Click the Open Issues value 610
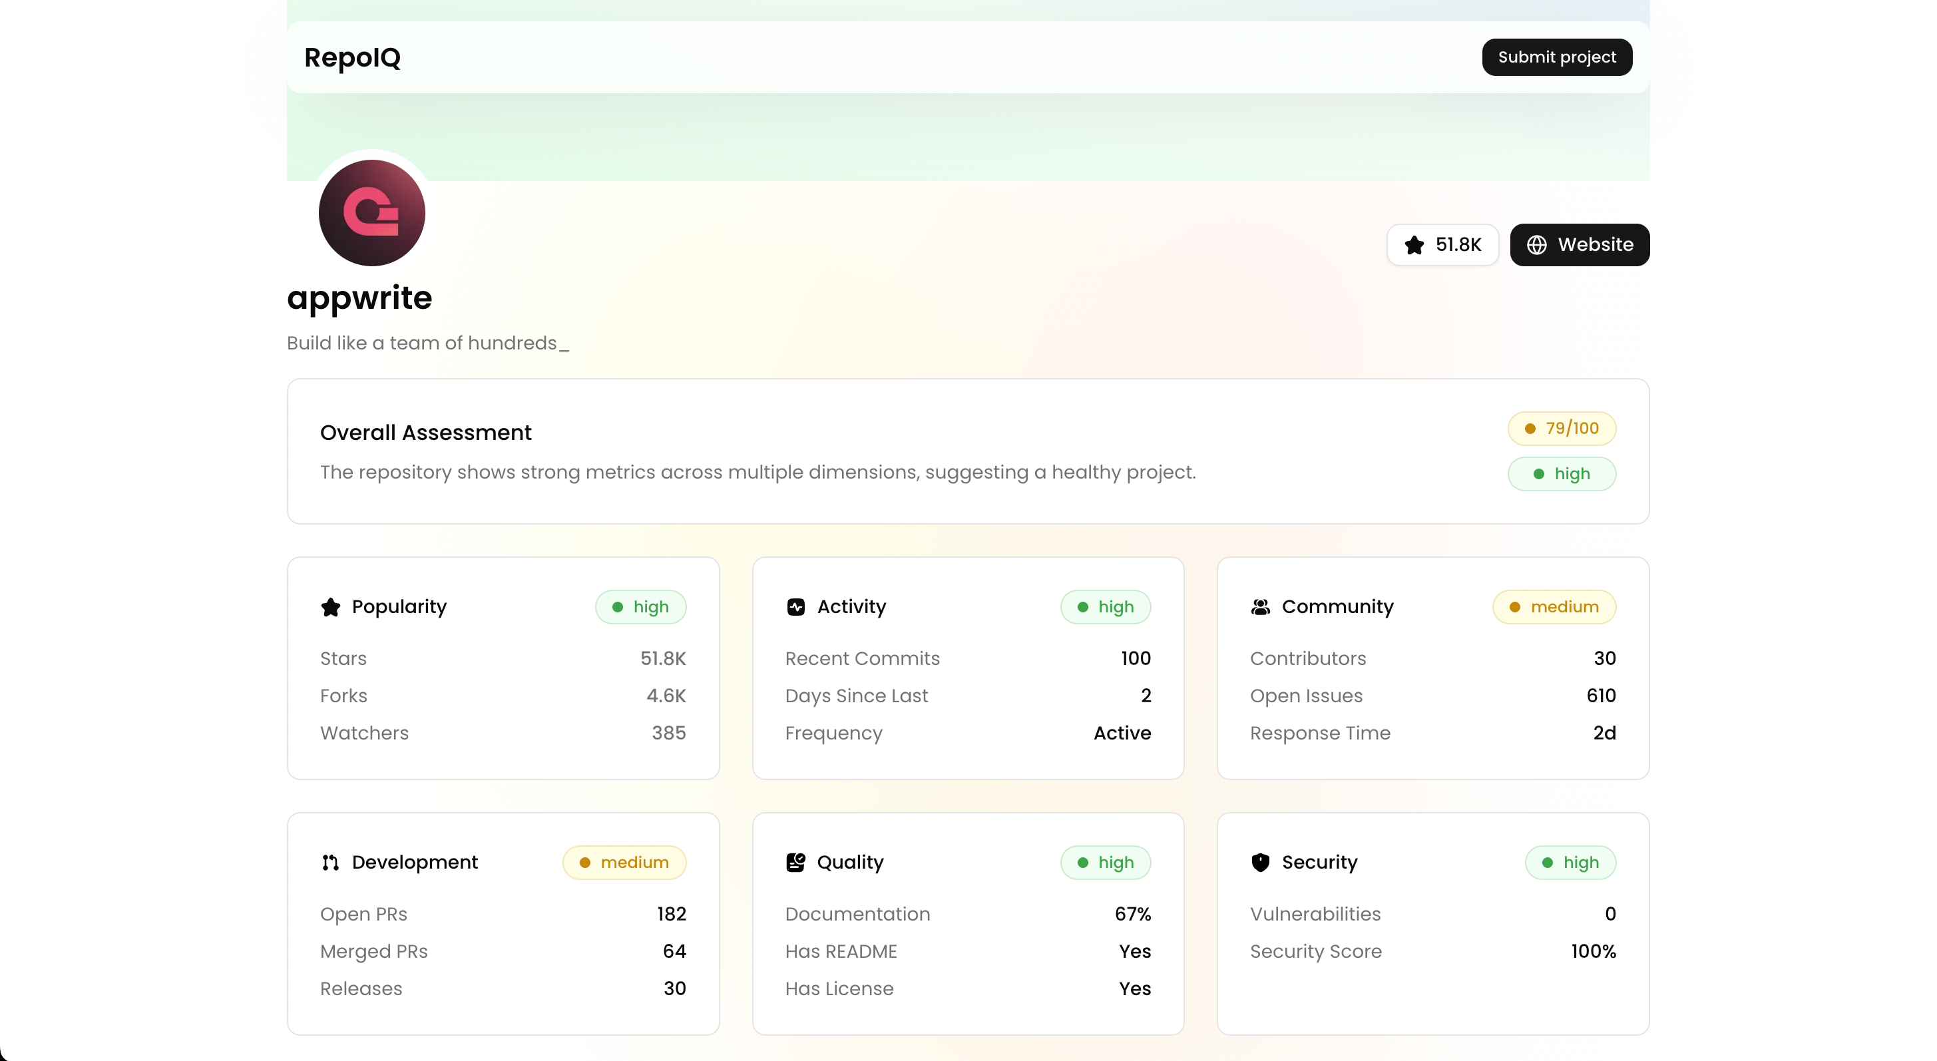1937x1061 pixels. click(1601, 696)
